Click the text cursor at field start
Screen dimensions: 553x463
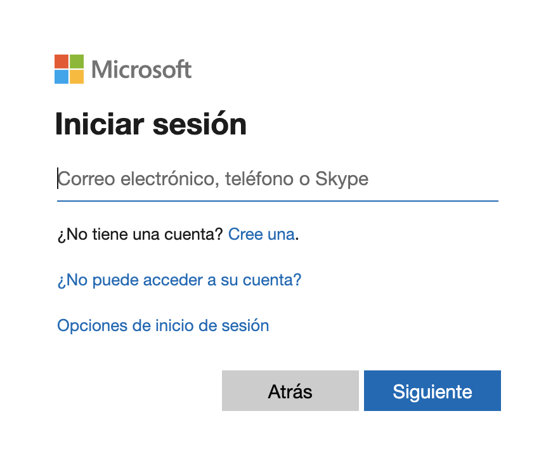click(x=58, y=178)
